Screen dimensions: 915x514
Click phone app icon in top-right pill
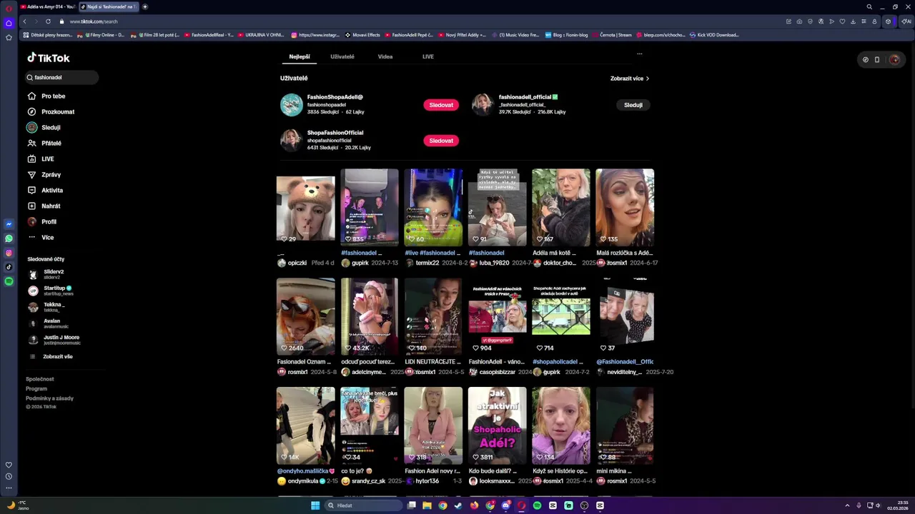877,60
